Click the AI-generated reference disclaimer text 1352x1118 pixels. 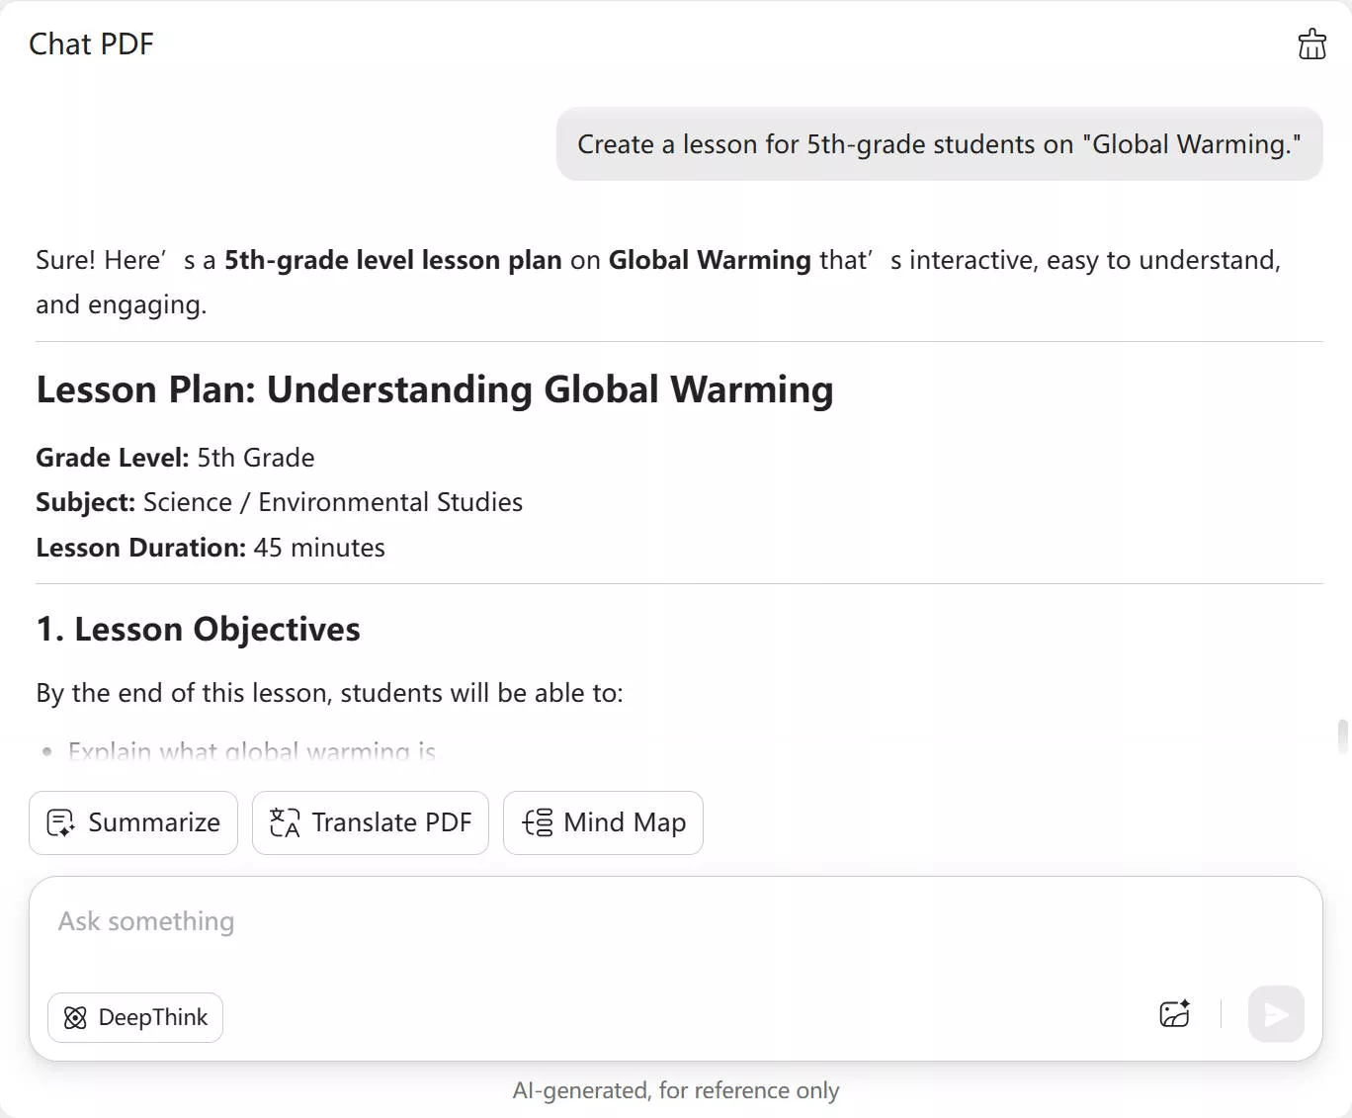click(676, 1090)
